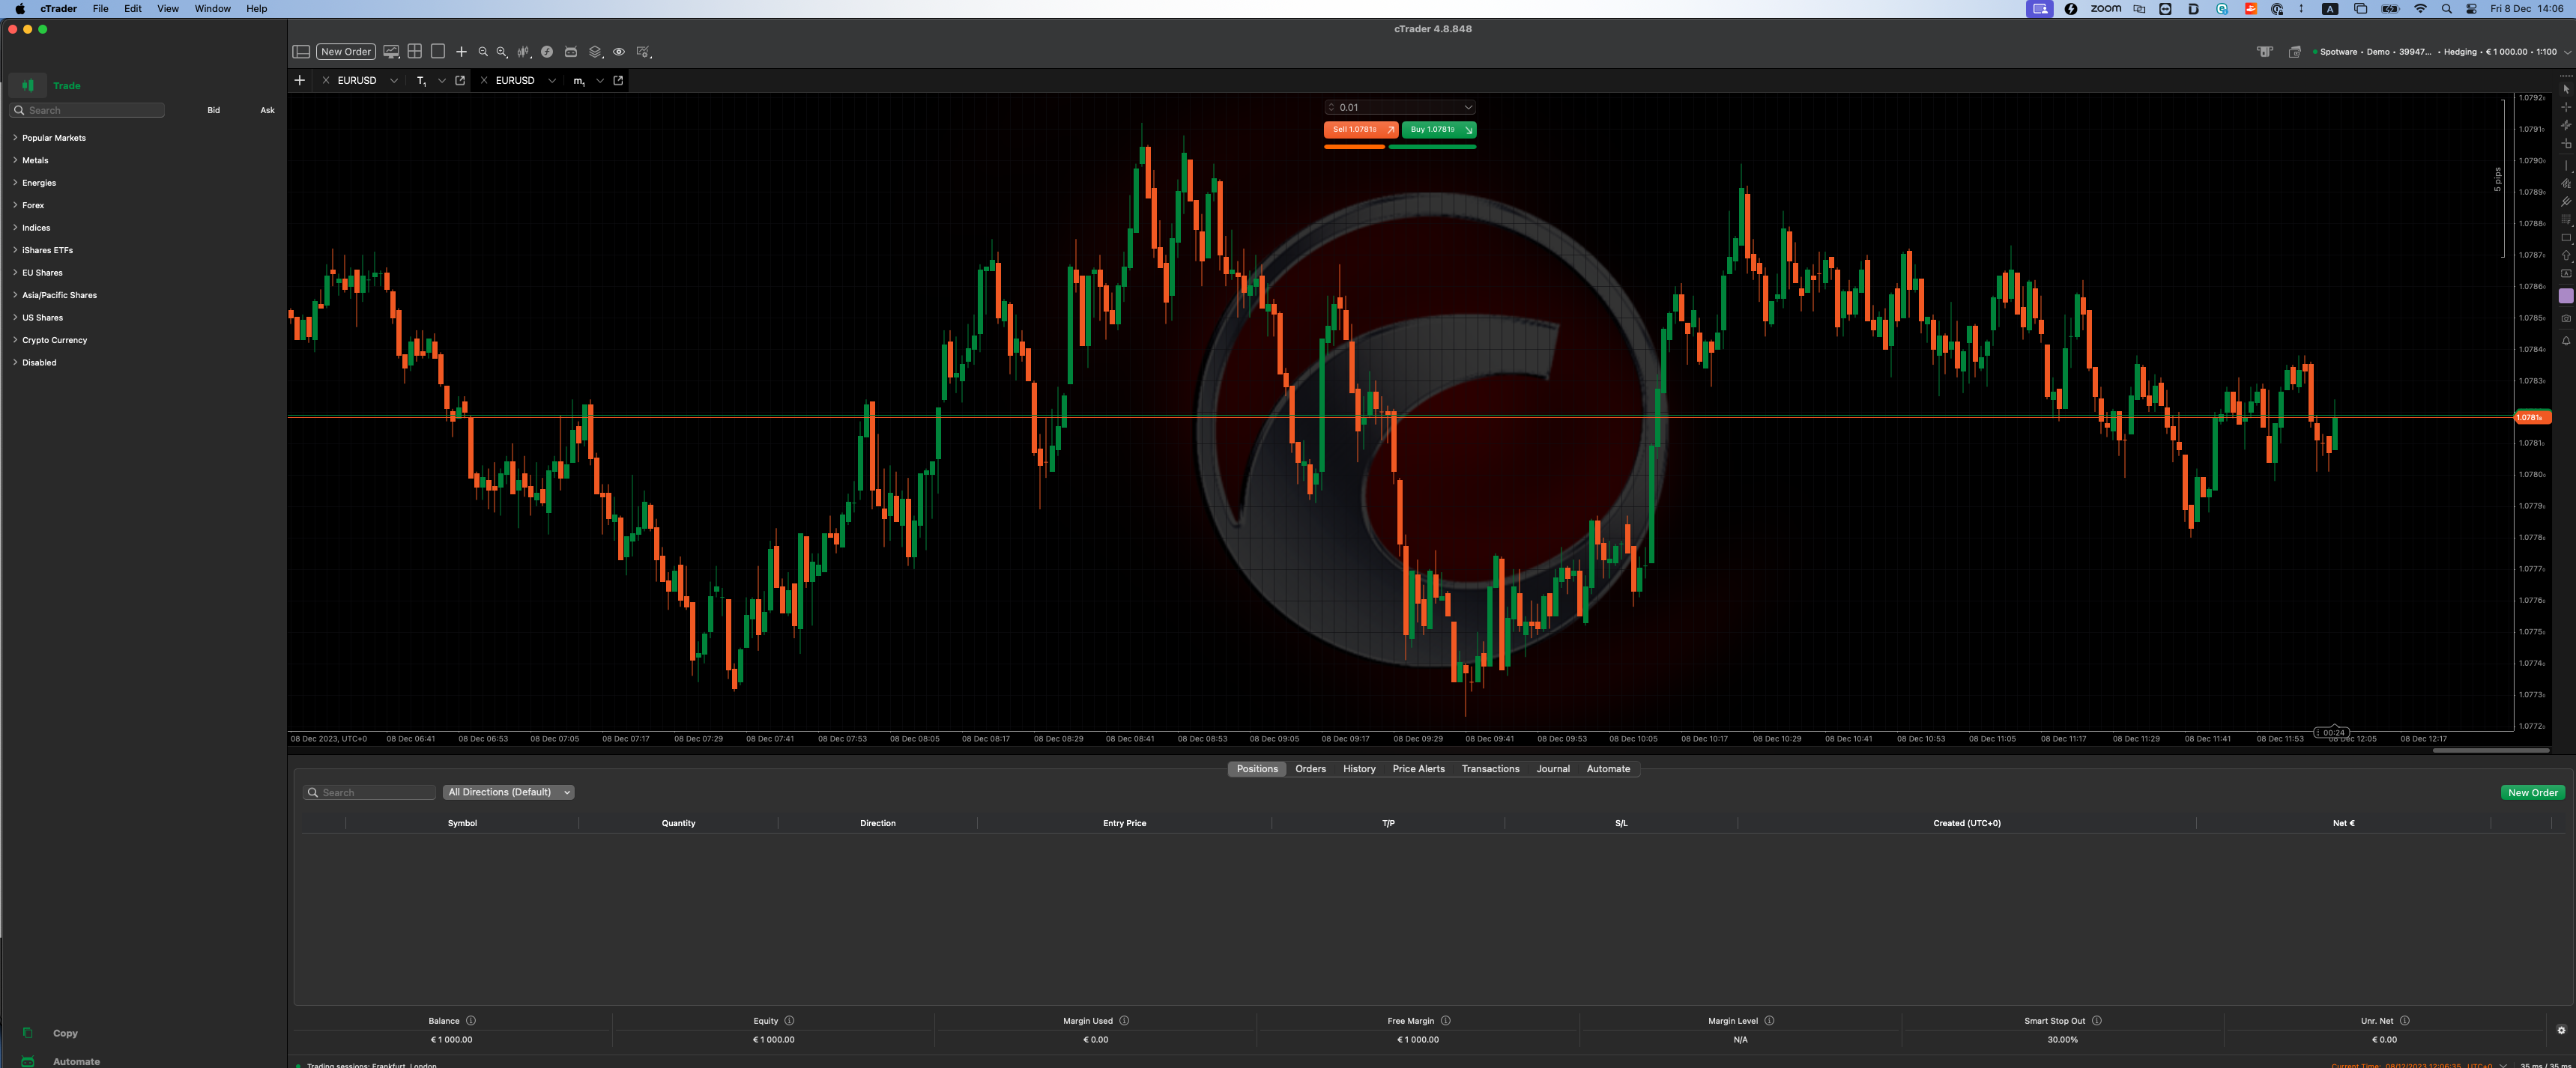Open the indicators function icon
2576x1068 pixels.
tap(547, 52)
